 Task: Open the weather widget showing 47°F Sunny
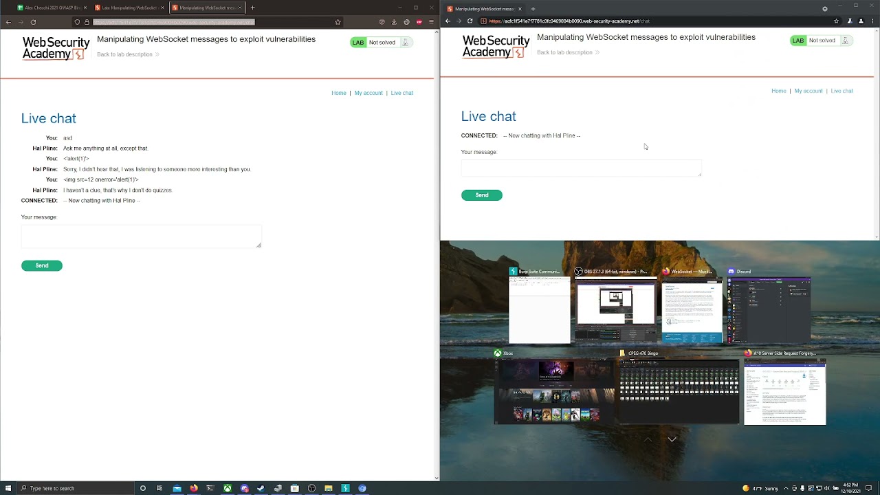(x=760, y=488)
